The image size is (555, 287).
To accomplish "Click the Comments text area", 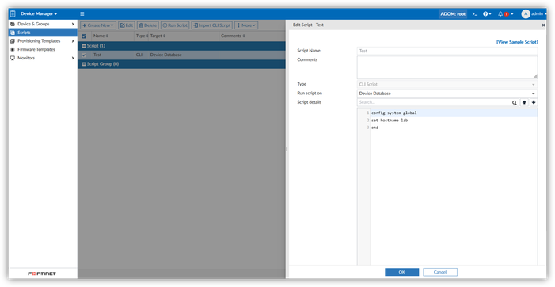I will point(447,67).
